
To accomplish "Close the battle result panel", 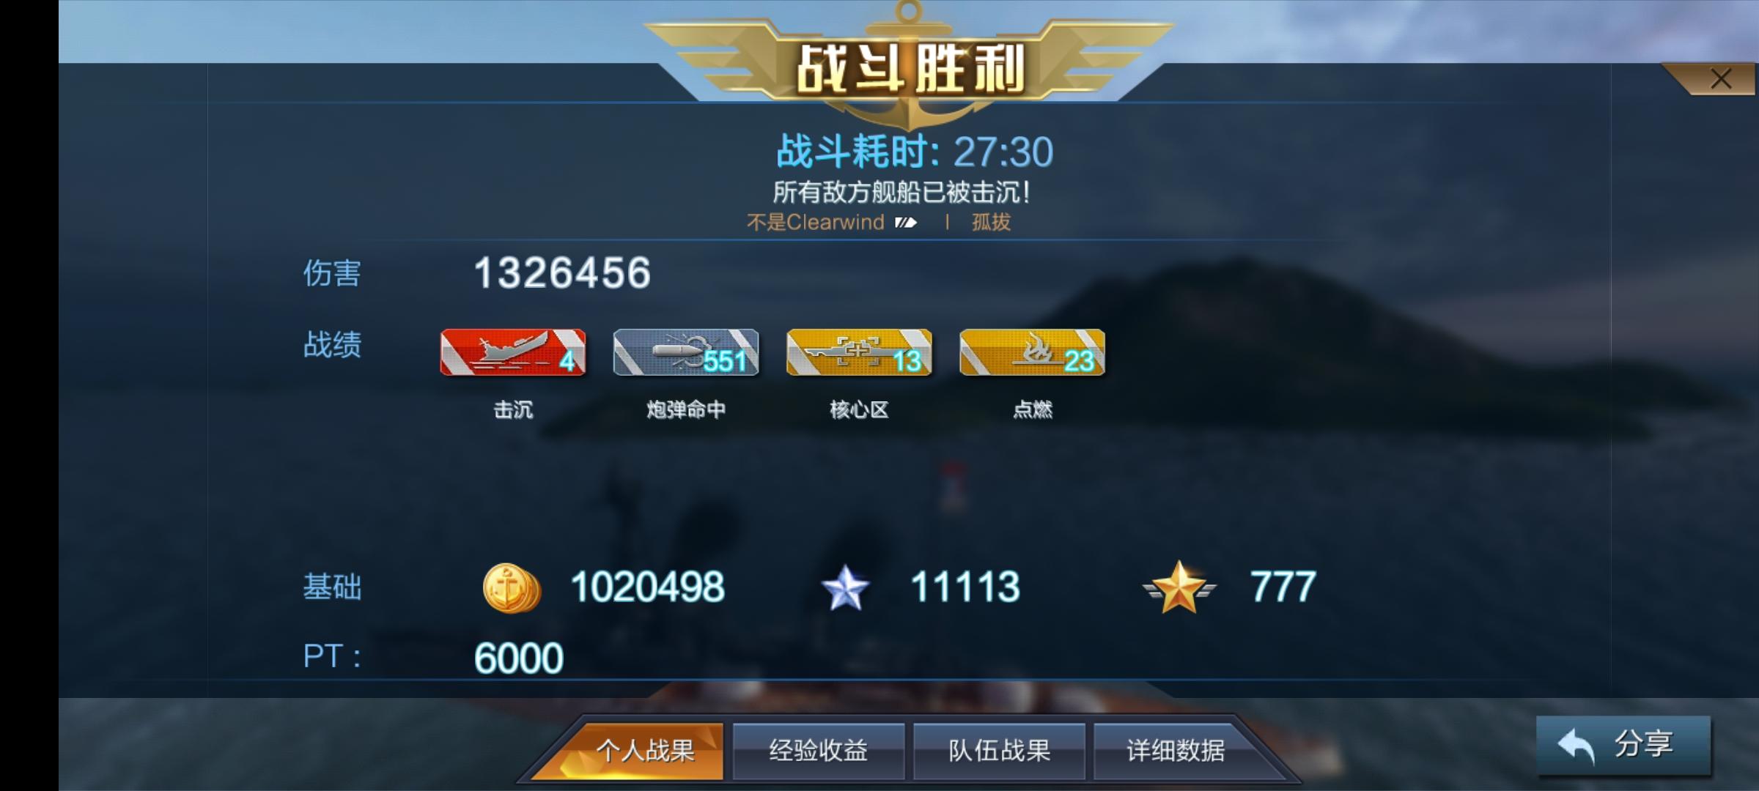I will click(1720, 79).
